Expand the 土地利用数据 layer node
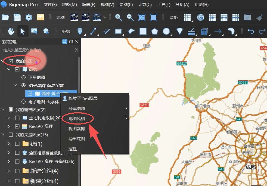Image resolution: width=267 pixels, height=186 pixels. click(x=9, y=118)
